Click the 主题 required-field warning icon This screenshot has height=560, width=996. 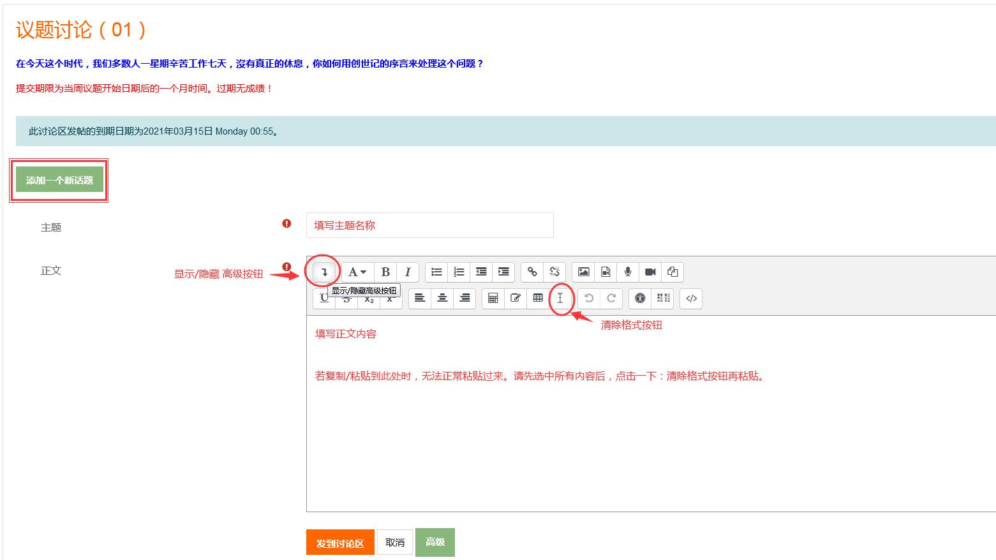coord(286,223)
